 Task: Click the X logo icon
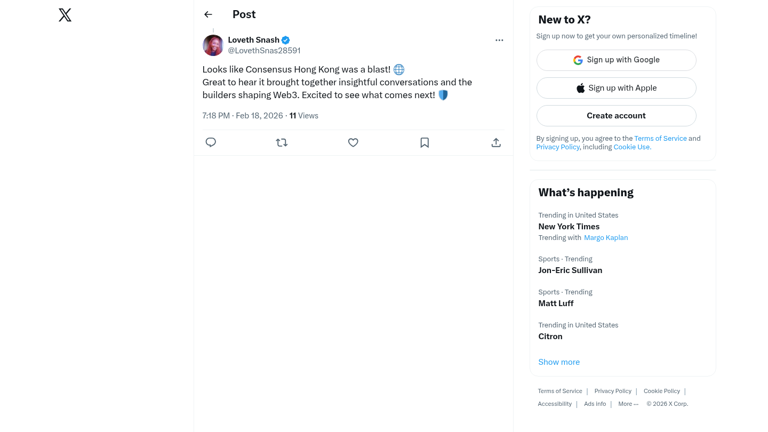pos(65,15)
